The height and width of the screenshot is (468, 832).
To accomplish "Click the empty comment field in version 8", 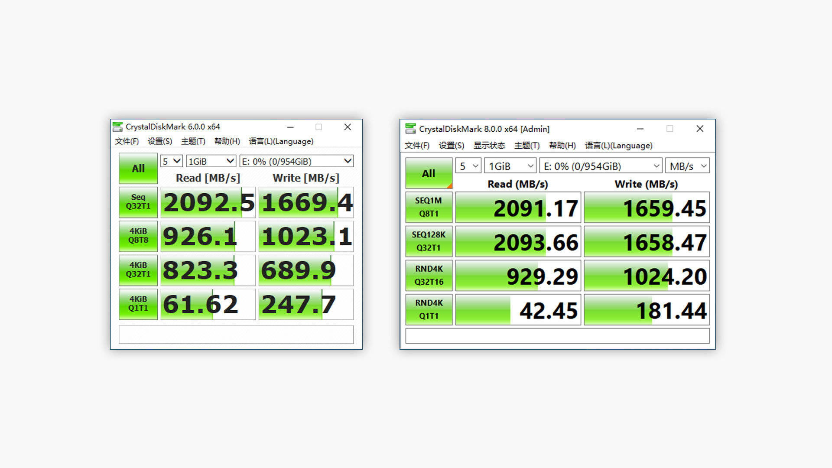I will click(x=557, y=336).
